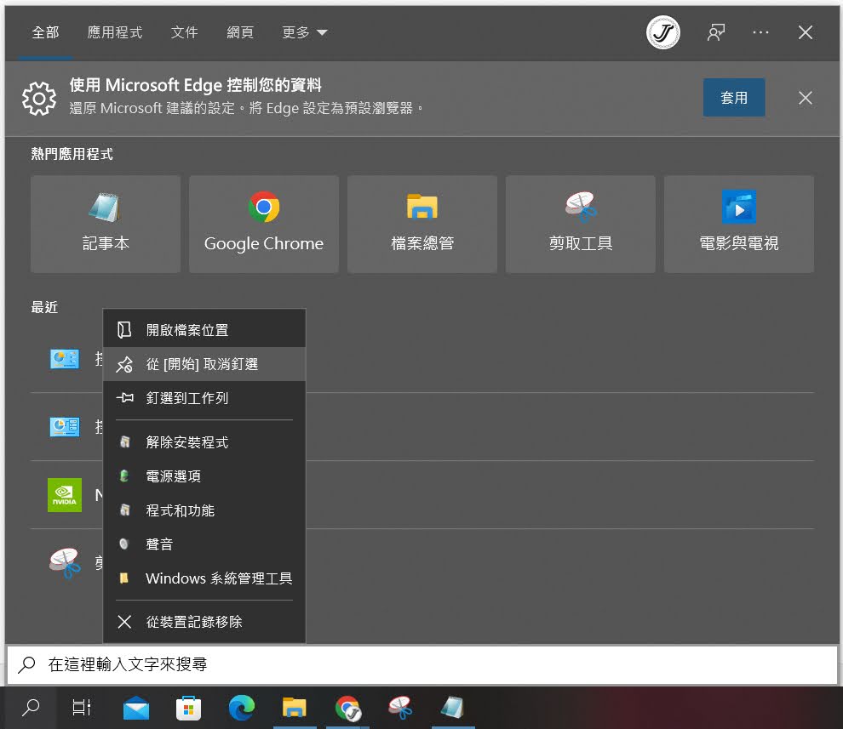
Task: Open the user profile avatar at the top
Action: (x=662, y=32)
